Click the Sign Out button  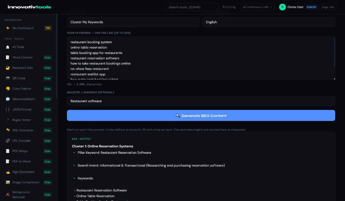328,7
